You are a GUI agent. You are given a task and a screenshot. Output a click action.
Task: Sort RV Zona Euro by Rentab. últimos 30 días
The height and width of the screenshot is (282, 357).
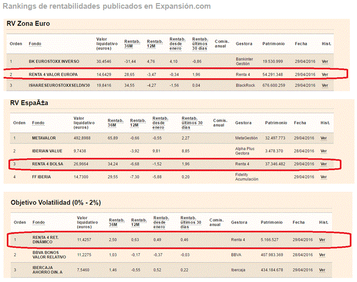click(x=200, y=44)
